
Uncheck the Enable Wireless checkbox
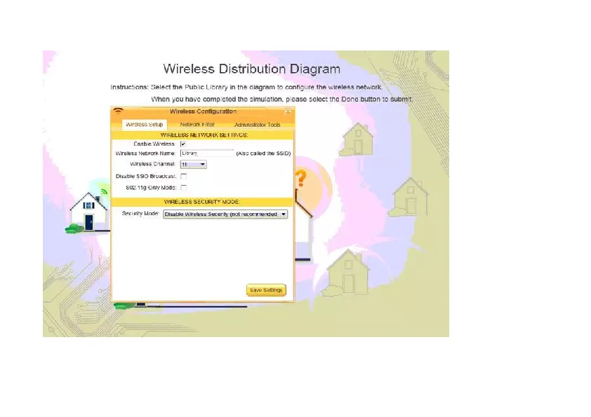coord(182,143)
